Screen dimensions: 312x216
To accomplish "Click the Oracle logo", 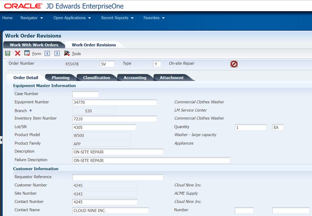I will [x=23, y=6].
